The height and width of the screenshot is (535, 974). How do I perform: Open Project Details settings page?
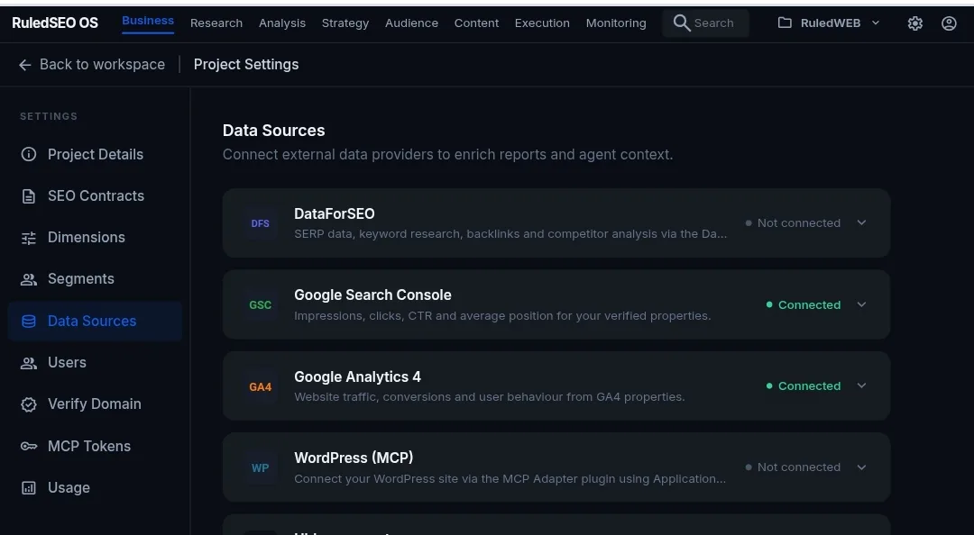95,154
